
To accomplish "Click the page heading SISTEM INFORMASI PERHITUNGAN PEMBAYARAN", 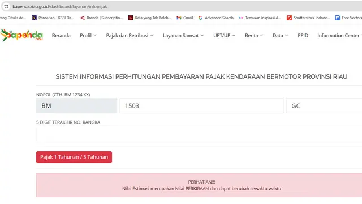I will [x=201, y=76].
